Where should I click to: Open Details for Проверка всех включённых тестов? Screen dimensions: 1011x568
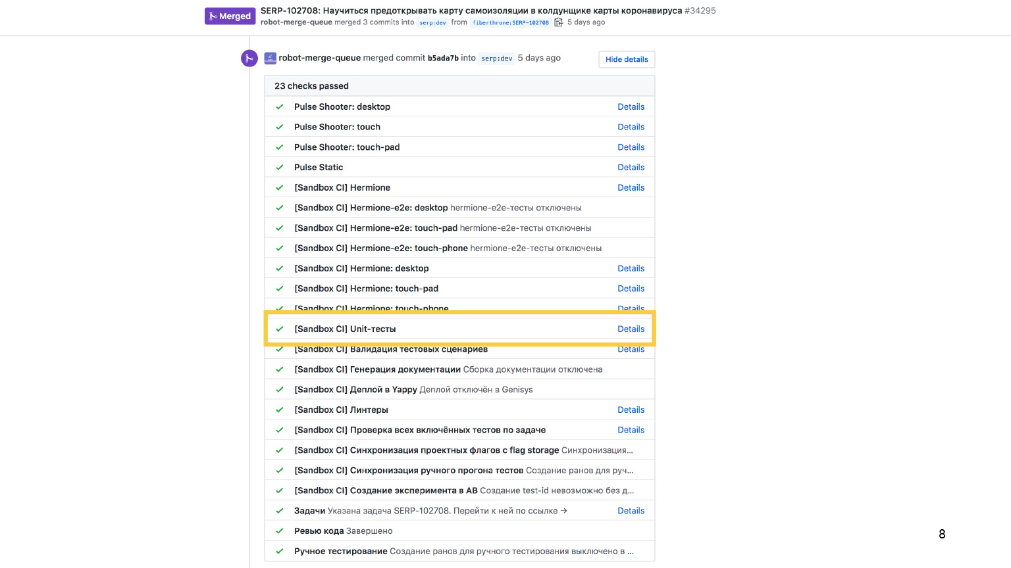coord(631,430)
